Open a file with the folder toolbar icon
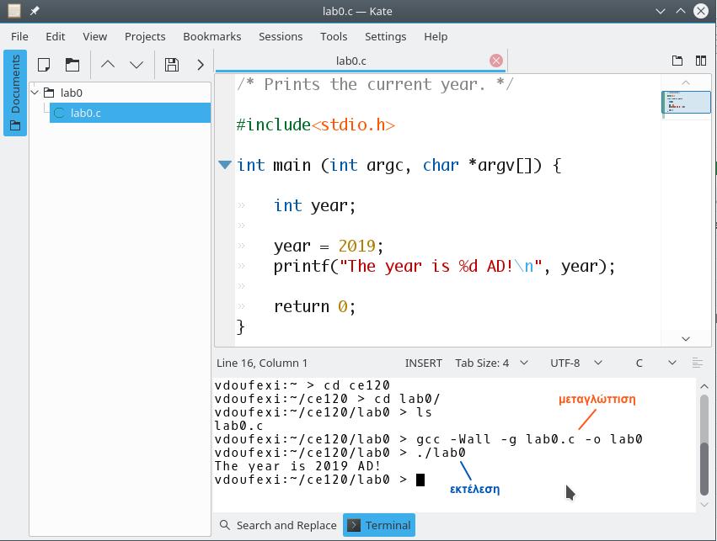The image size is (717, 541). pyautogui.click(x=72, y=65)
